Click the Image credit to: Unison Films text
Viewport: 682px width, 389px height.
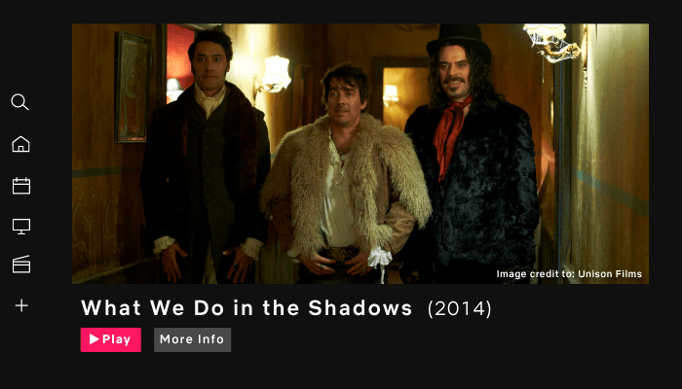tap(569, 274)
